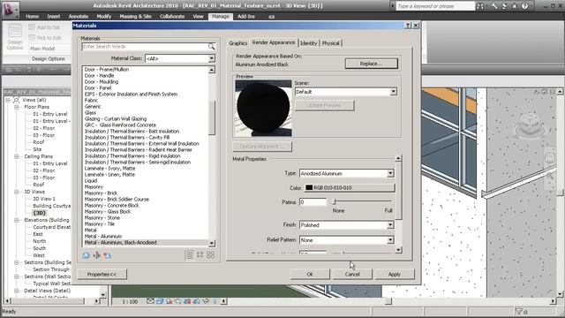
Task: Switch to the Identity tab
Action: [308, 43]
